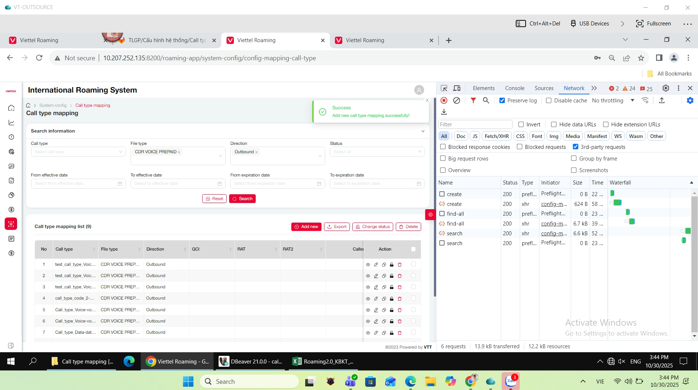The width and height of the screenshot is (698, 390).
Task: Click the view eye icon in row 3
Action: coord(368,287)
